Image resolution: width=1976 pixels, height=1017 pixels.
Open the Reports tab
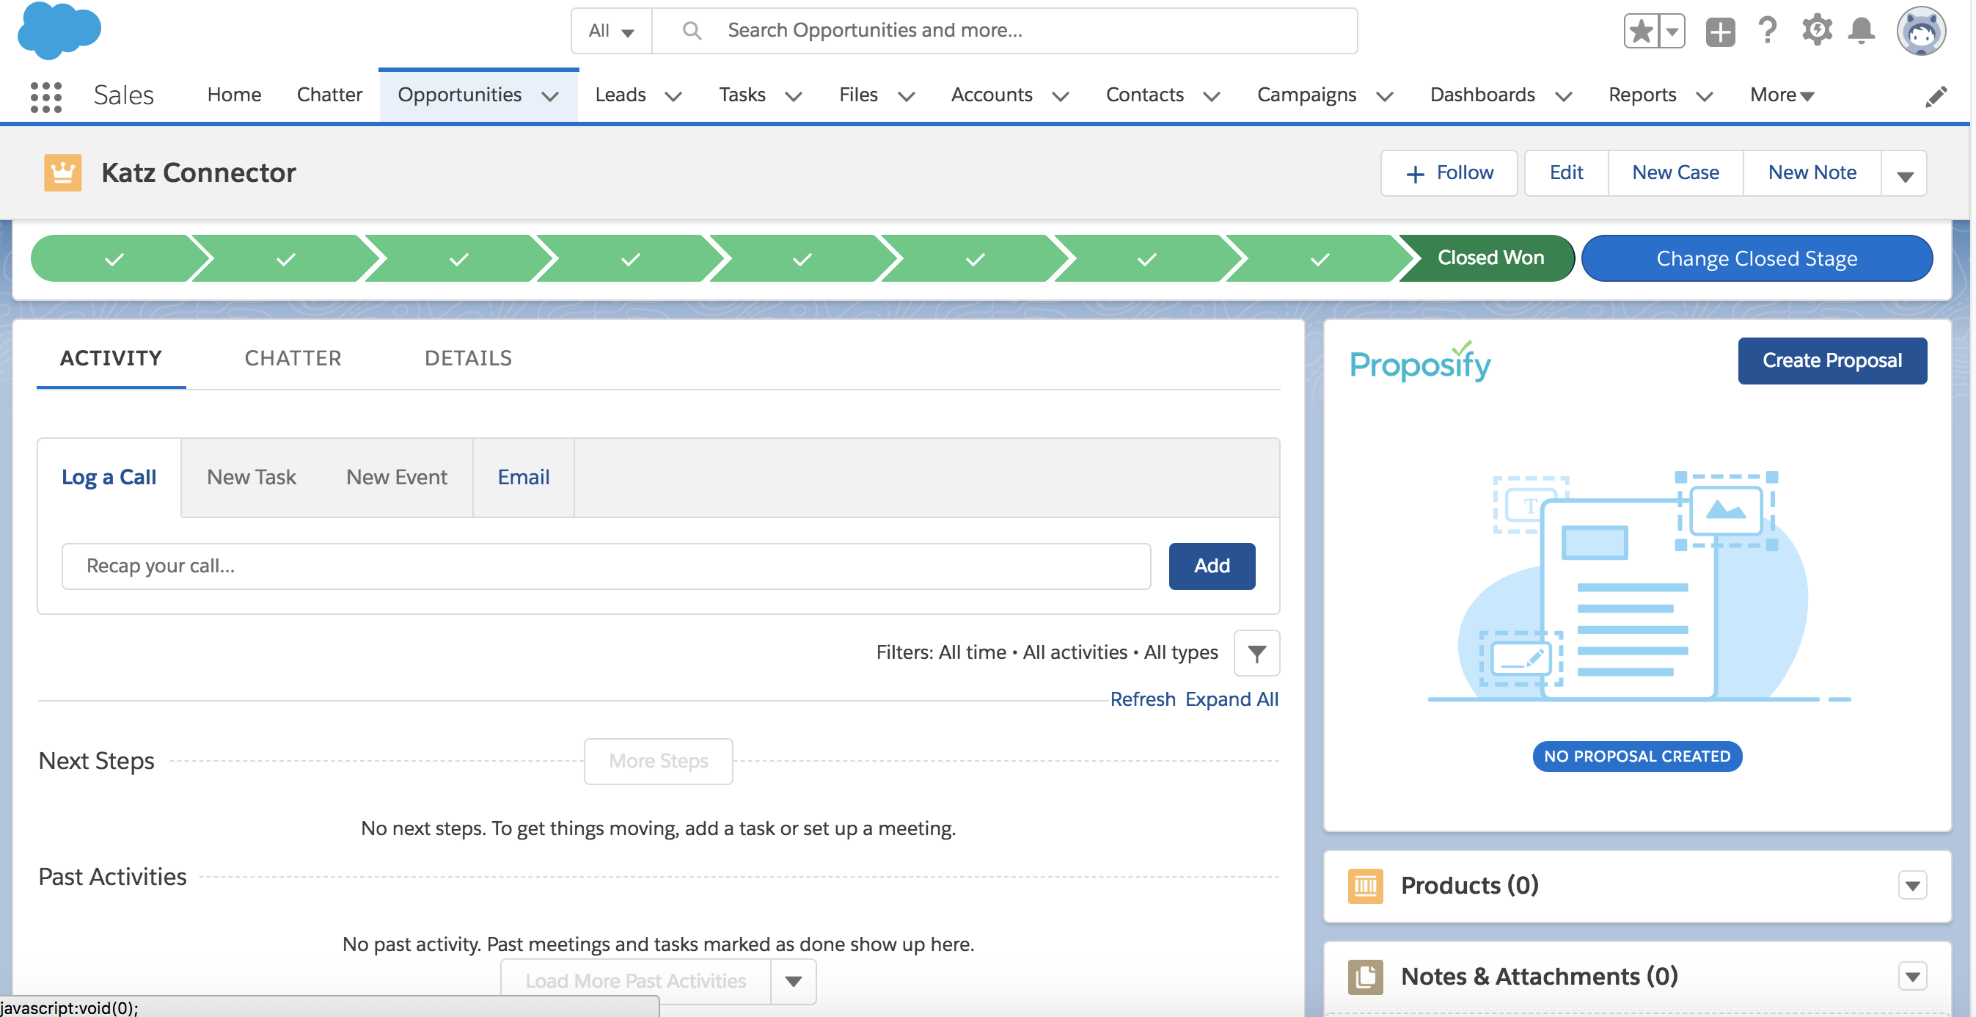coord(1642,95)
